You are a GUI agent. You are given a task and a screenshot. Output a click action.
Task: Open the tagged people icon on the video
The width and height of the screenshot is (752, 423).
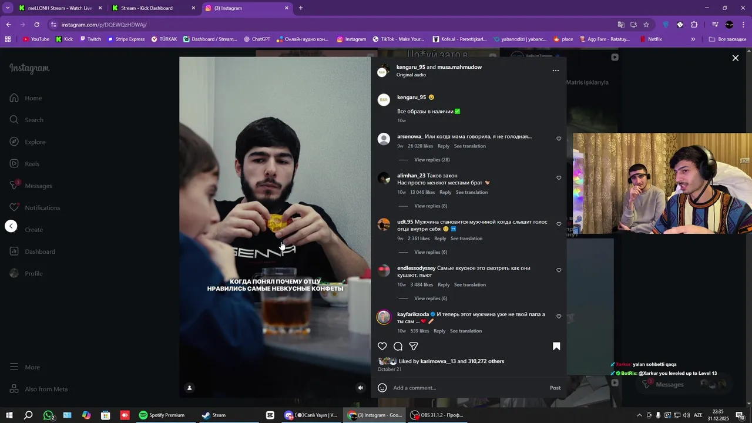[x=189, y=388]
